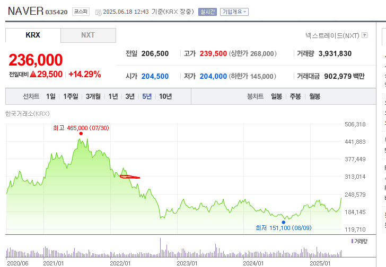The width and height of the screenshot is (386, 267).
Task: Select the 주봉 candle chart
Action: (x=295, y=96)
